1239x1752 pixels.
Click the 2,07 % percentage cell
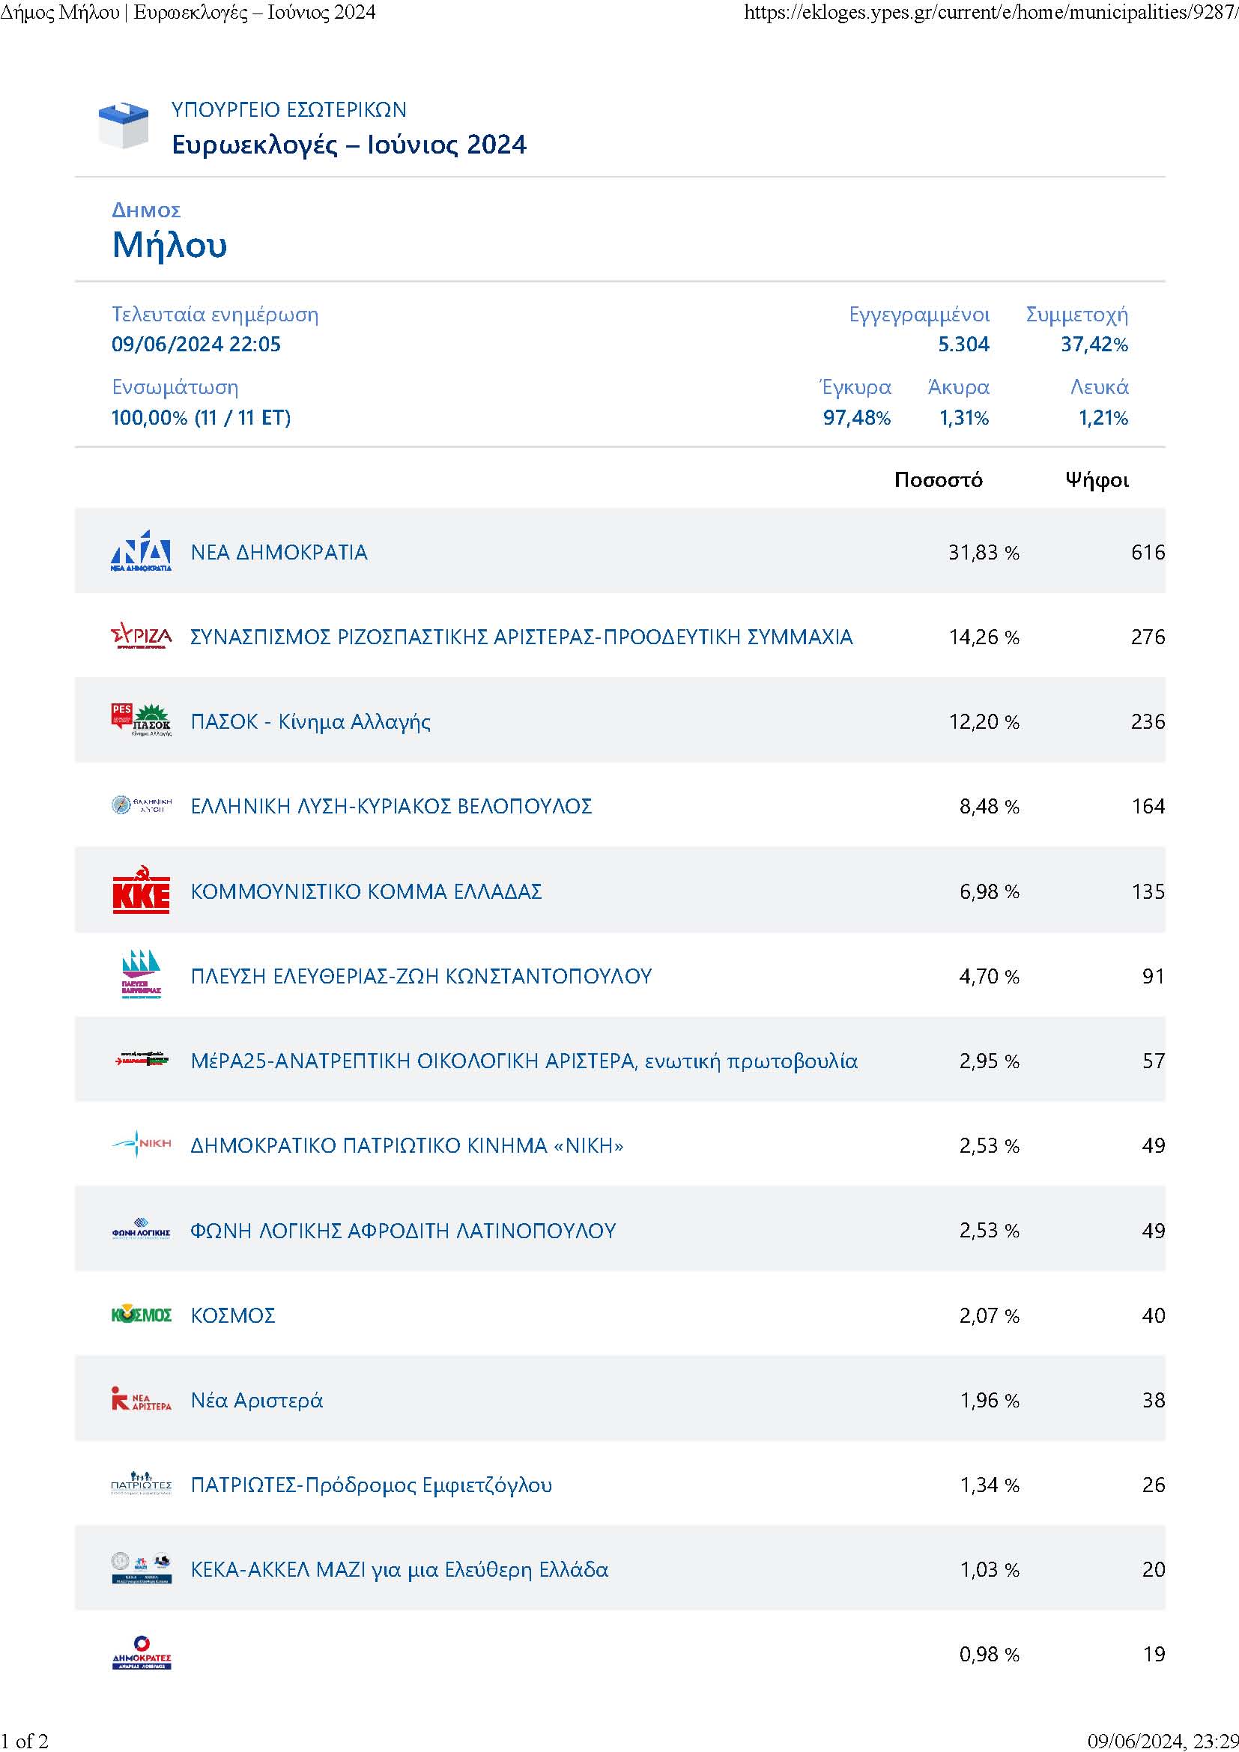(x=989, y=1315)
